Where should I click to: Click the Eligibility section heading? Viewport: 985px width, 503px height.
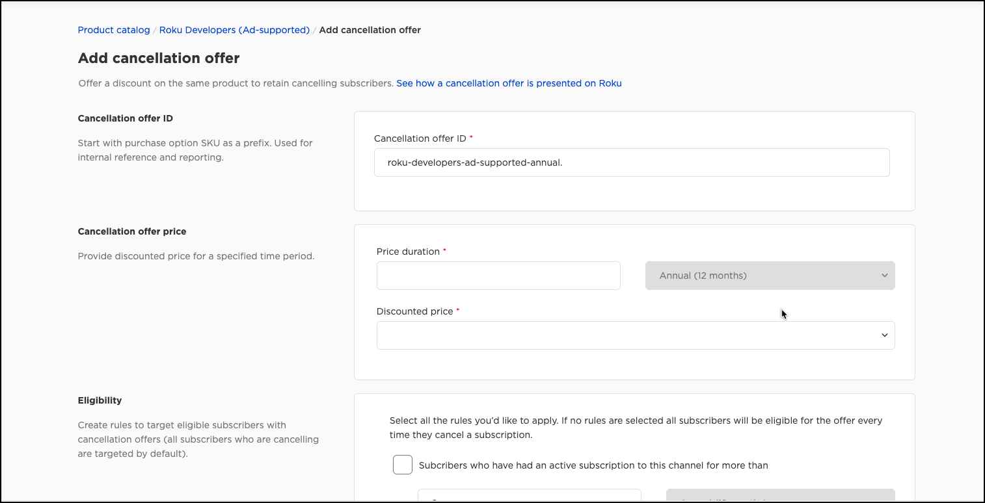click(x=100, y=400)
